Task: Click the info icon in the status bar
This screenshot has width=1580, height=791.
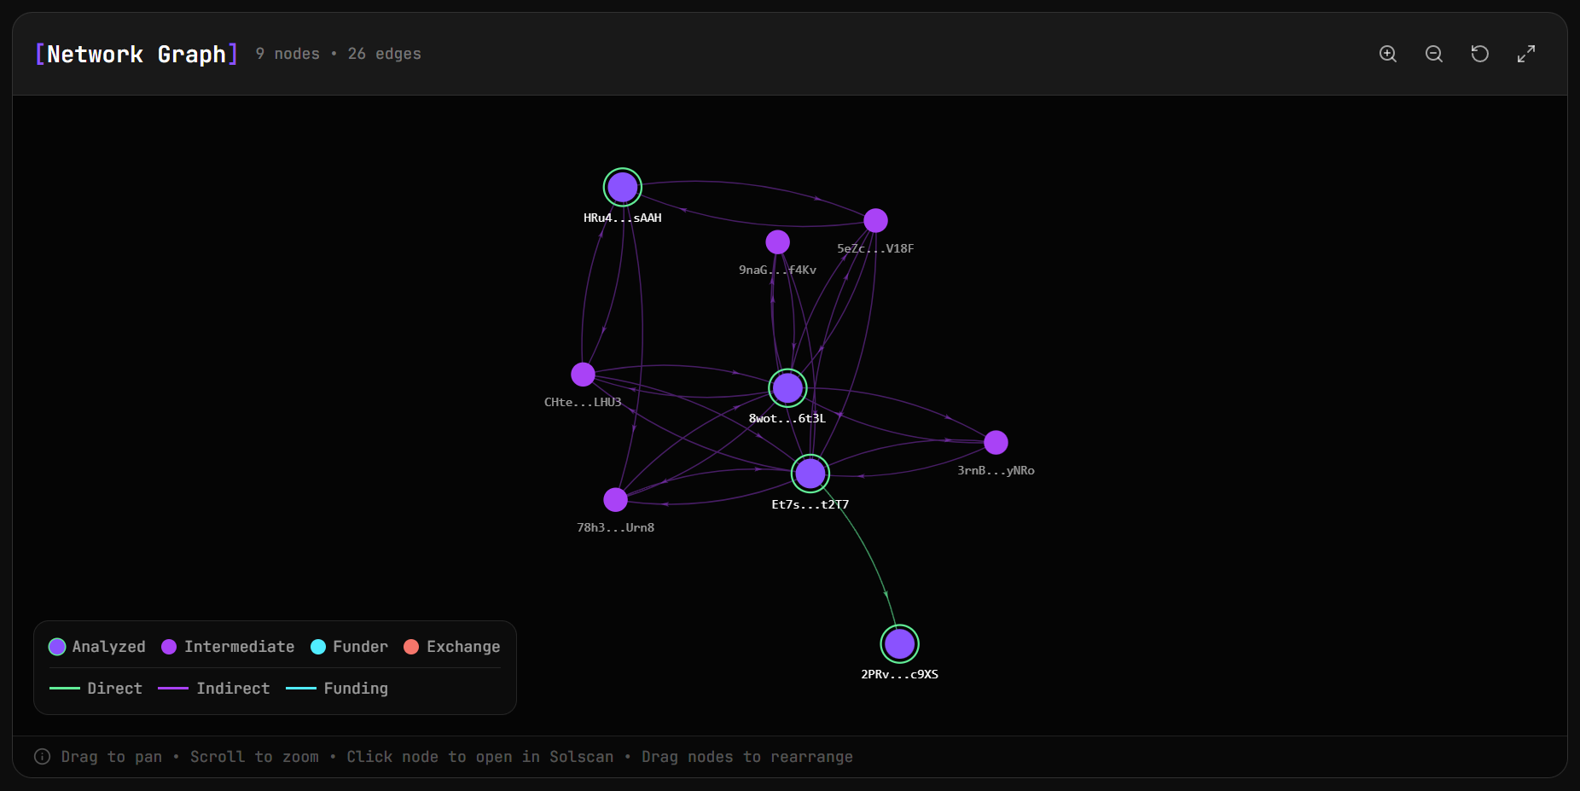Action: click(42, 757)
